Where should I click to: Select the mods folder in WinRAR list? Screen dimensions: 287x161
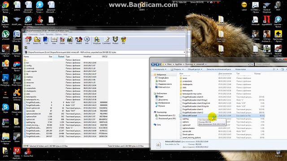point(29,80)
